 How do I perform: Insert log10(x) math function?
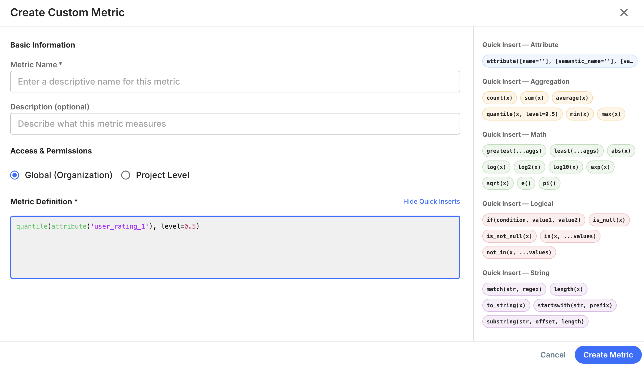[566, 167]
